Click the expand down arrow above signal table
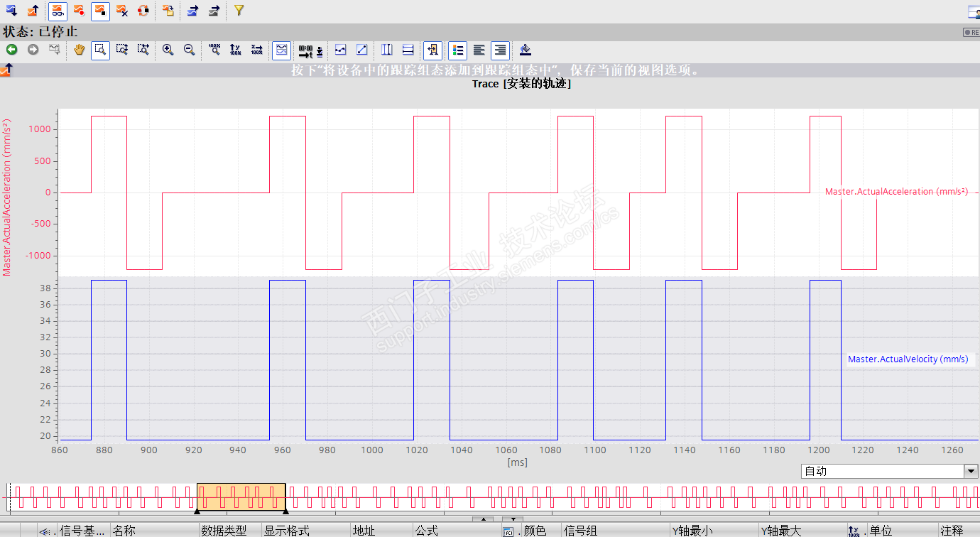 tap(512, 519)
